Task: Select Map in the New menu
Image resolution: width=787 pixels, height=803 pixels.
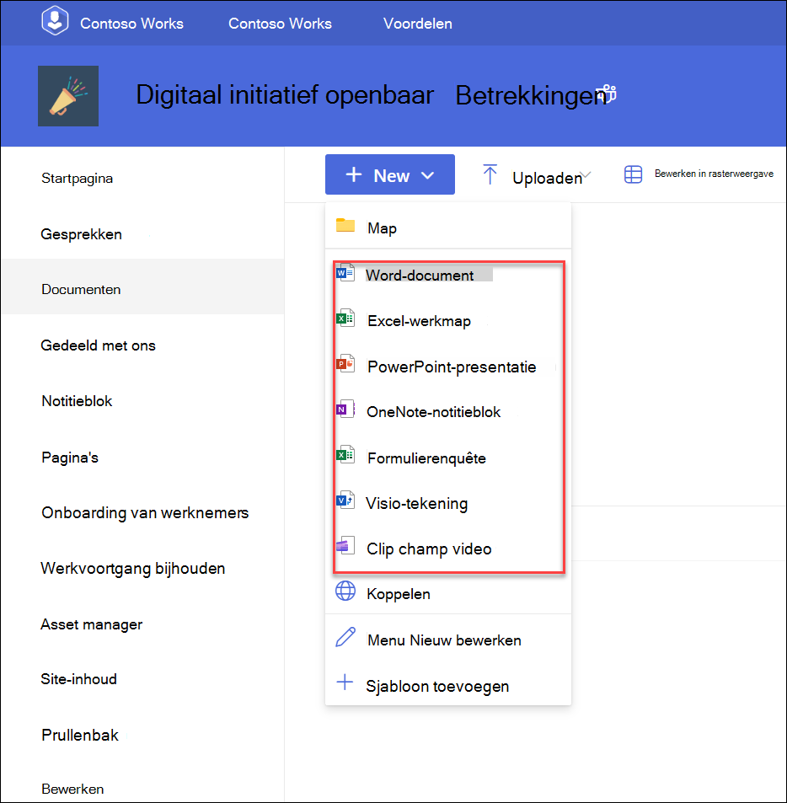Action: click(448, 226)
